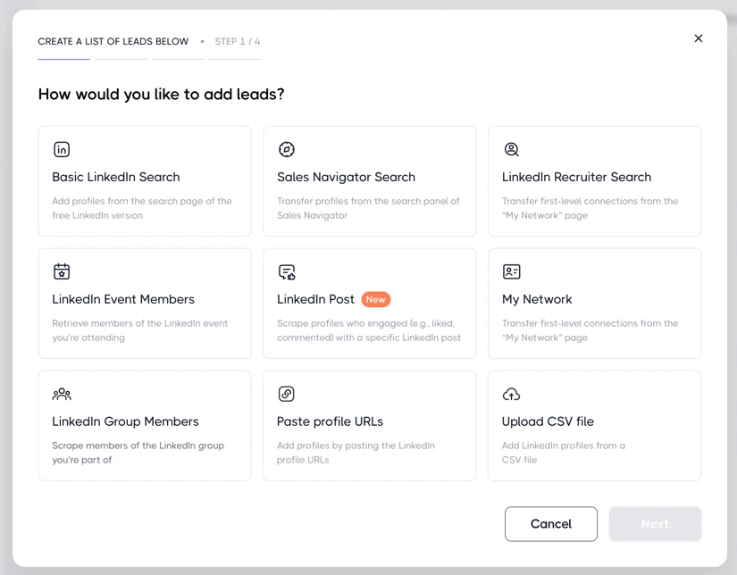
Task: Pick the LinkedIn Recruiter Search title
Action: coord(577,177)
